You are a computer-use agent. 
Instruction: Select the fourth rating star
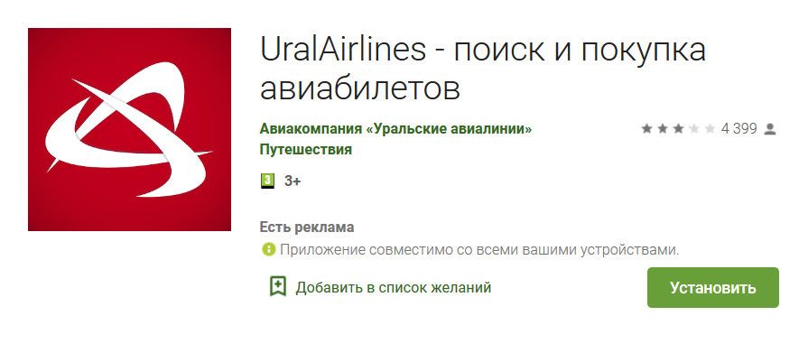694,129
